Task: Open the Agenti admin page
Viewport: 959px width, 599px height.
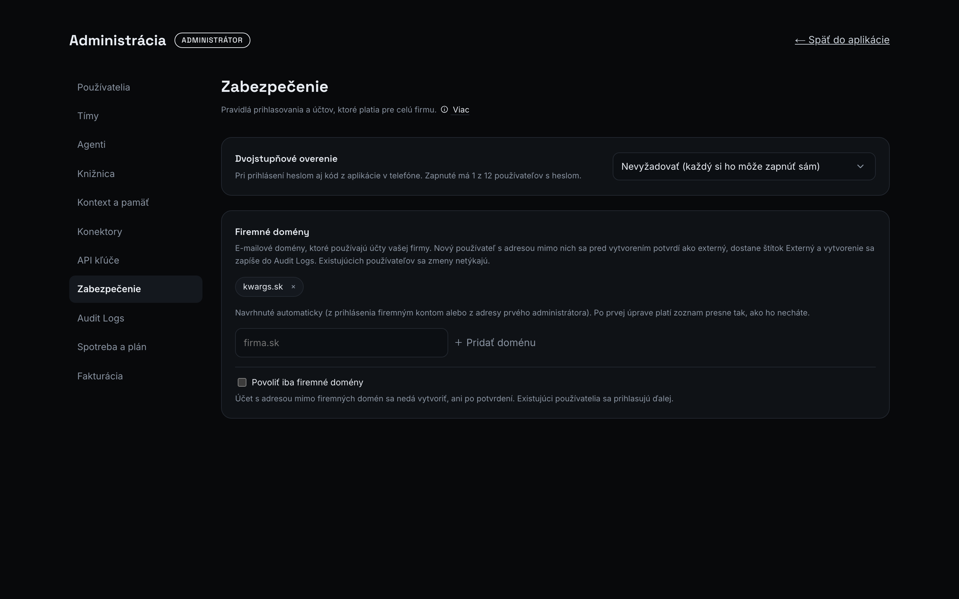Action: click(x=136, y=145)
